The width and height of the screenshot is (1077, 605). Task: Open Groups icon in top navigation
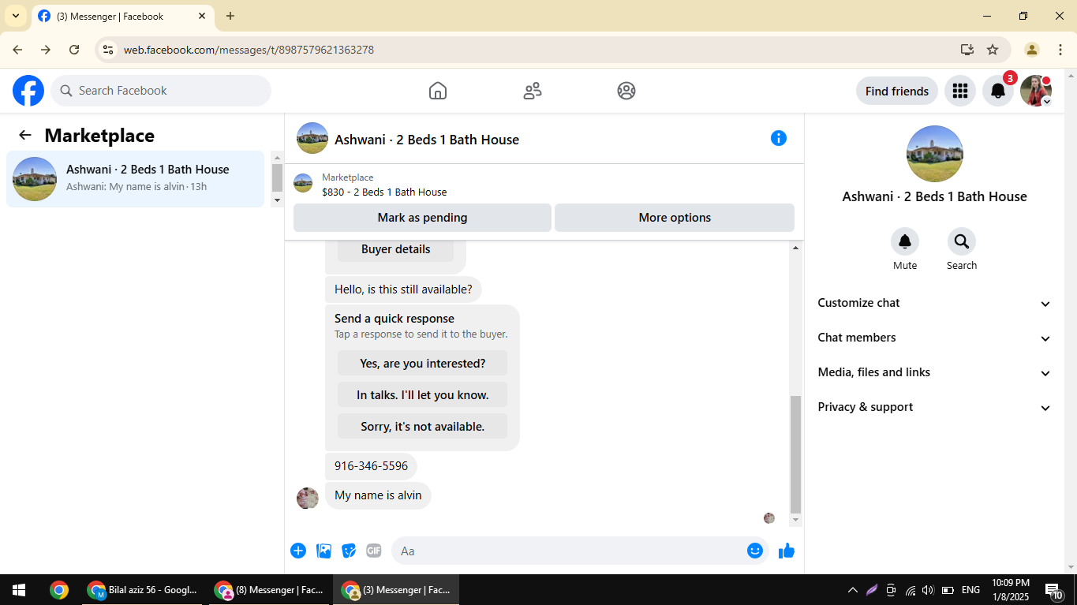[626, 91]
